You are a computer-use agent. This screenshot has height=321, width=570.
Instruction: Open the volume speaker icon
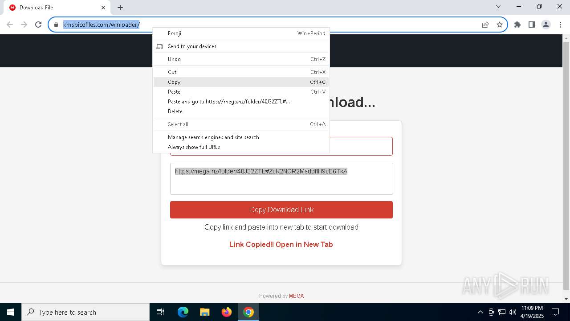coord(513,312)
